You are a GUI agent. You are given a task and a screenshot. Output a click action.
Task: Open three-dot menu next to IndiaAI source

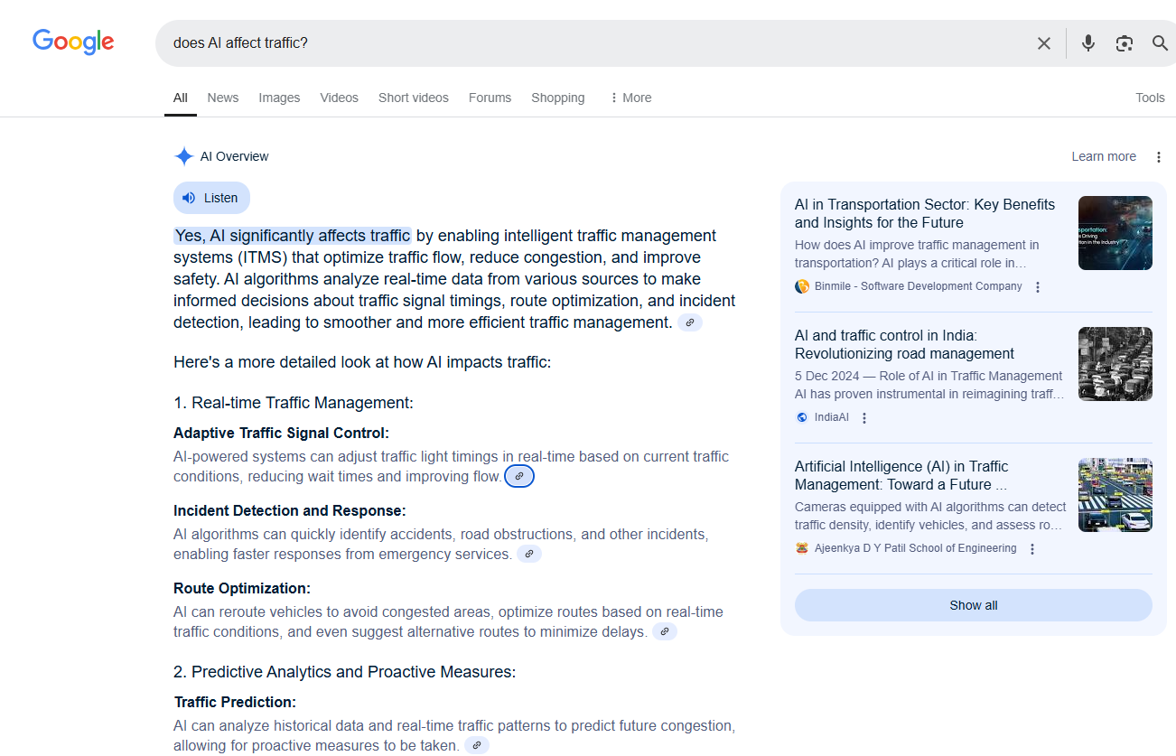[864, 418]
